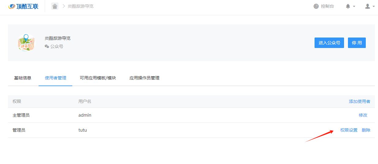Click the 炎酷旅游导览 breadcrumb text
Screen dimensions: 378x164
(81, 6)
